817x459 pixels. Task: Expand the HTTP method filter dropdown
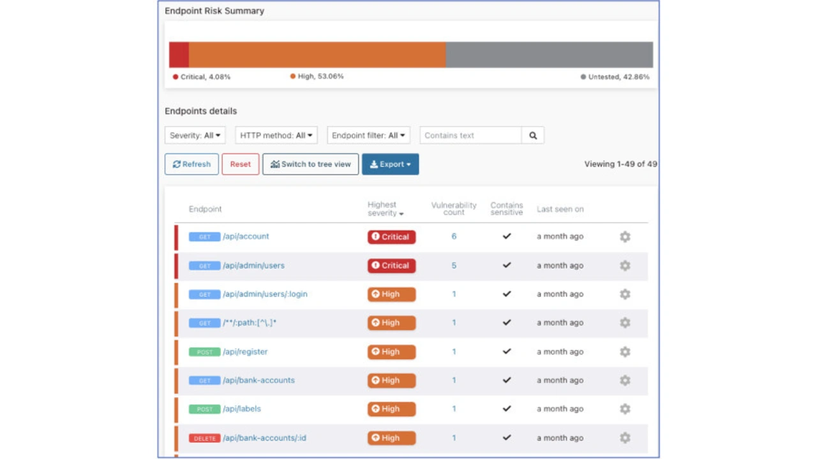tap(276, 135)
